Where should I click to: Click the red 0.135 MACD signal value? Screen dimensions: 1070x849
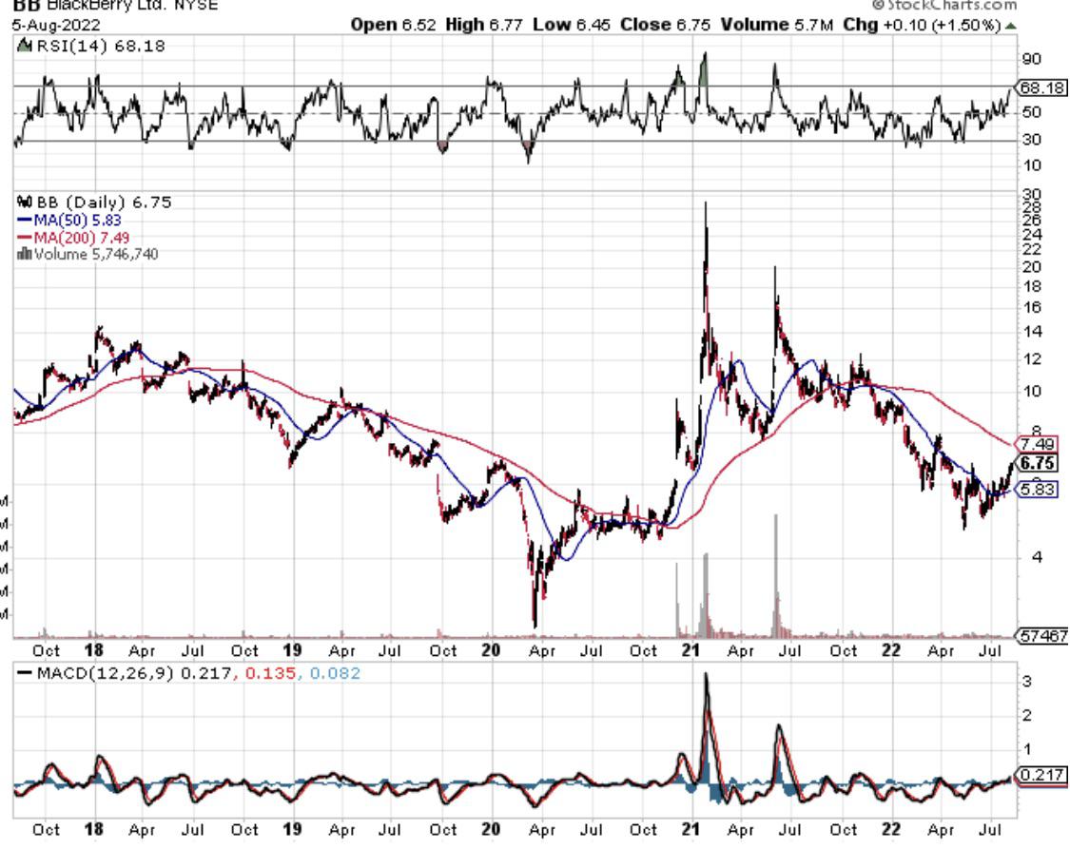point(270,673)
